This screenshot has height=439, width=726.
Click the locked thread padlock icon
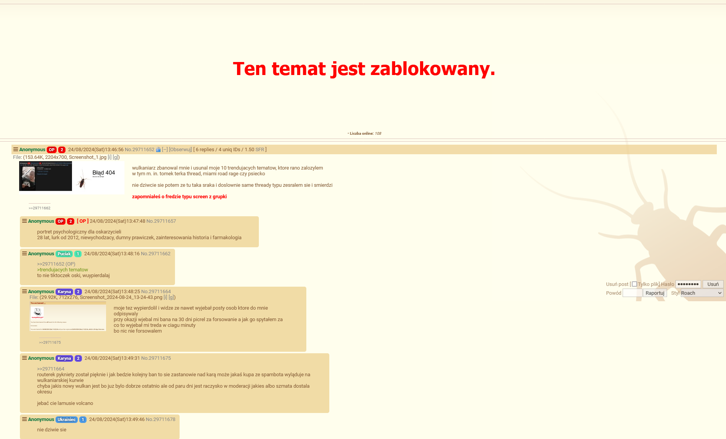(x=158, y=150)
